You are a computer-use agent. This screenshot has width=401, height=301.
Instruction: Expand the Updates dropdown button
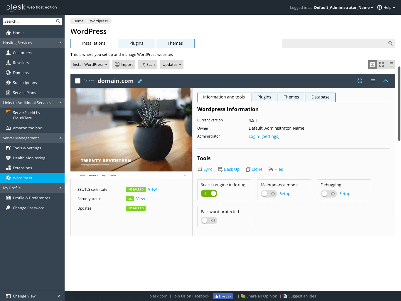click(x=172, y=65)
